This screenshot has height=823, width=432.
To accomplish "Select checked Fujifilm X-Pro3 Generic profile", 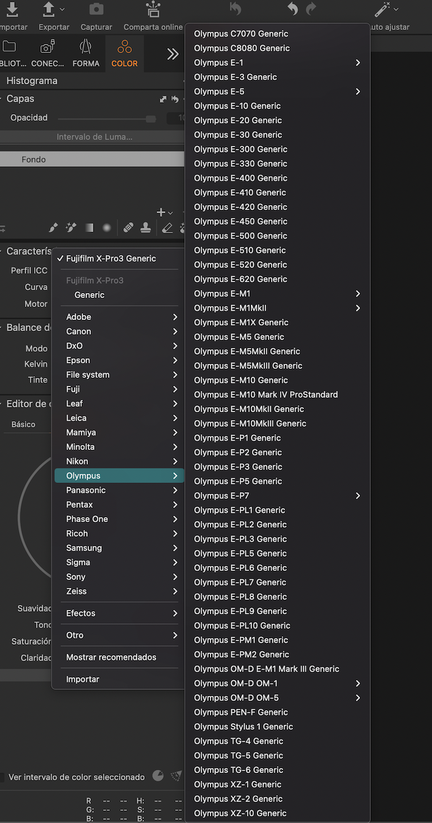I will [118, 258].
